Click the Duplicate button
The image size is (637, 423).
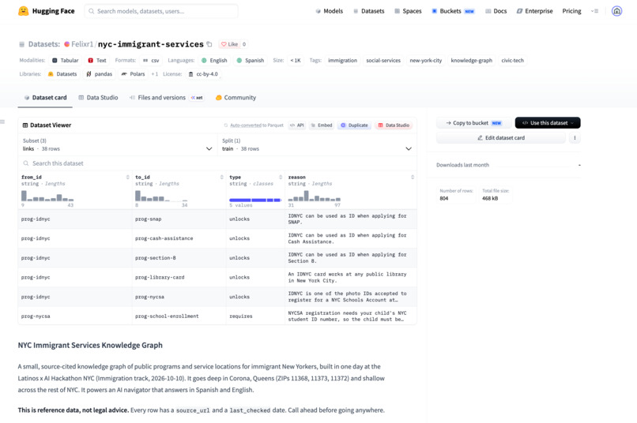click(x=354, y=125)
